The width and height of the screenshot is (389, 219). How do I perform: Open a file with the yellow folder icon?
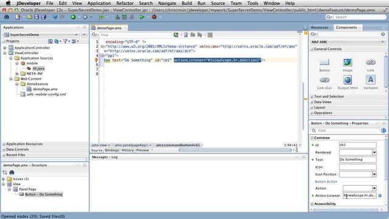click(30, 17)
